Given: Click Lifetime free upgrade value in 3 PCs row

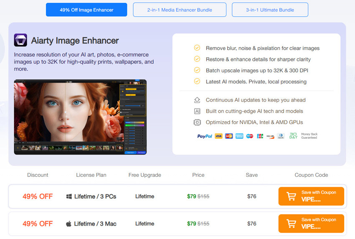Looking at the screenshot, I should click(145, 196).
